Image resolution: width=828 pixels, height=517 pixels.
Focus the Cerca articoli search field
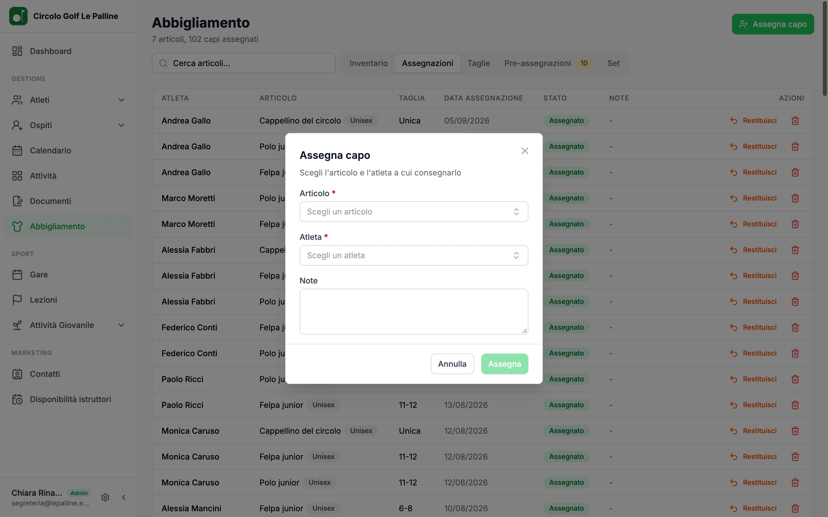[x=244, y=63]
